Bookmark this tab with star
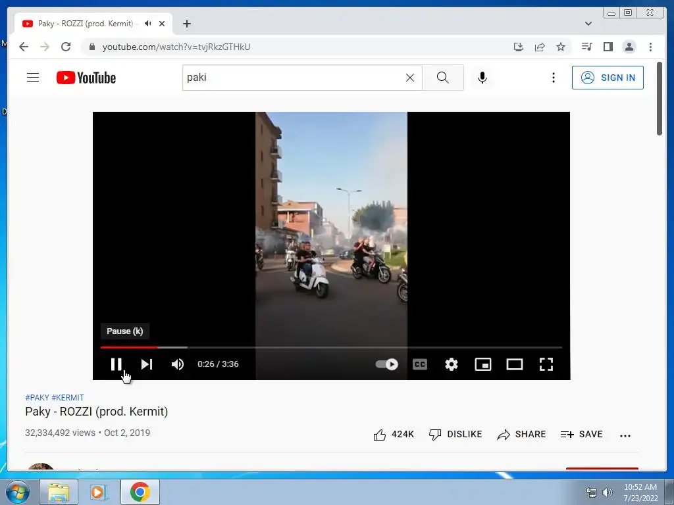This screenshot has width=674, height=505. click(561, 47)
